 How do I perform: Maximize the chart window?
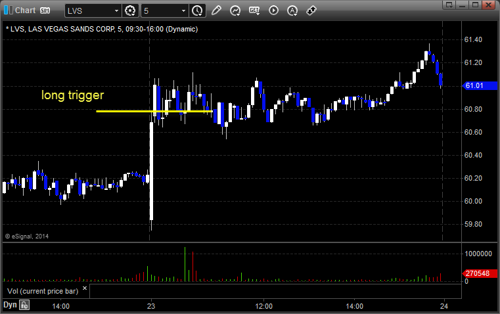[x=475, y=5]
